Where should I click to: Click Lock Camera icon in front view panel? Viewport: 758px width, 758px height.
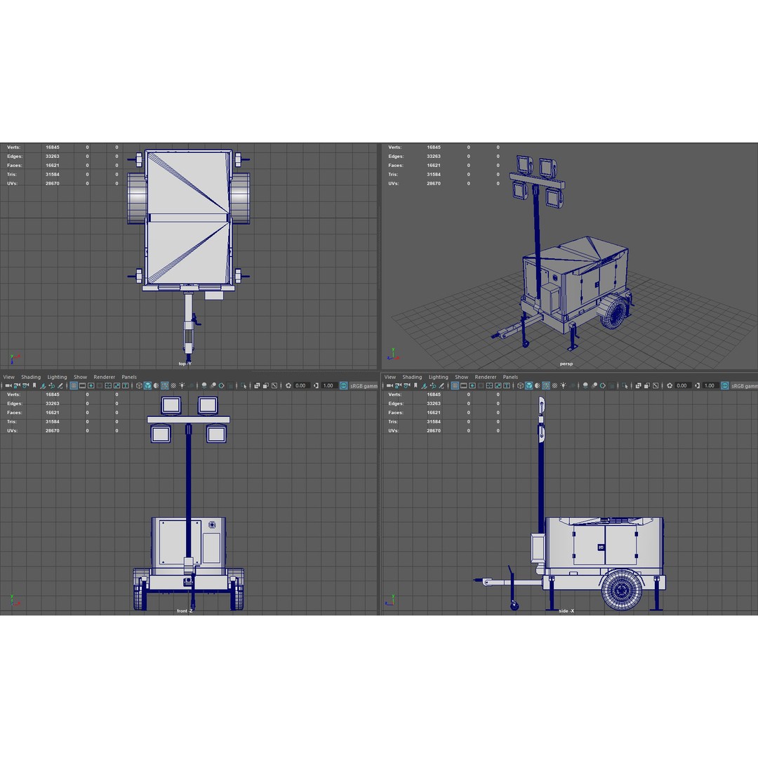17,385
